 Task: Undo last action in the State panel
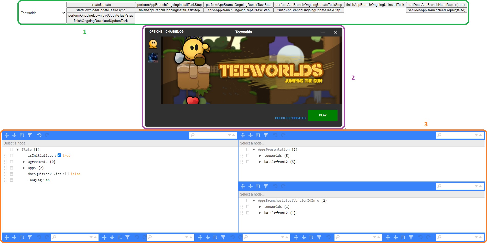tap(39, 135)
